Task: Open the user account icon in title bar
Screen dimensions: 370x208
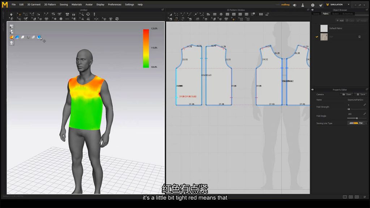Action: (x=303, y=5)
